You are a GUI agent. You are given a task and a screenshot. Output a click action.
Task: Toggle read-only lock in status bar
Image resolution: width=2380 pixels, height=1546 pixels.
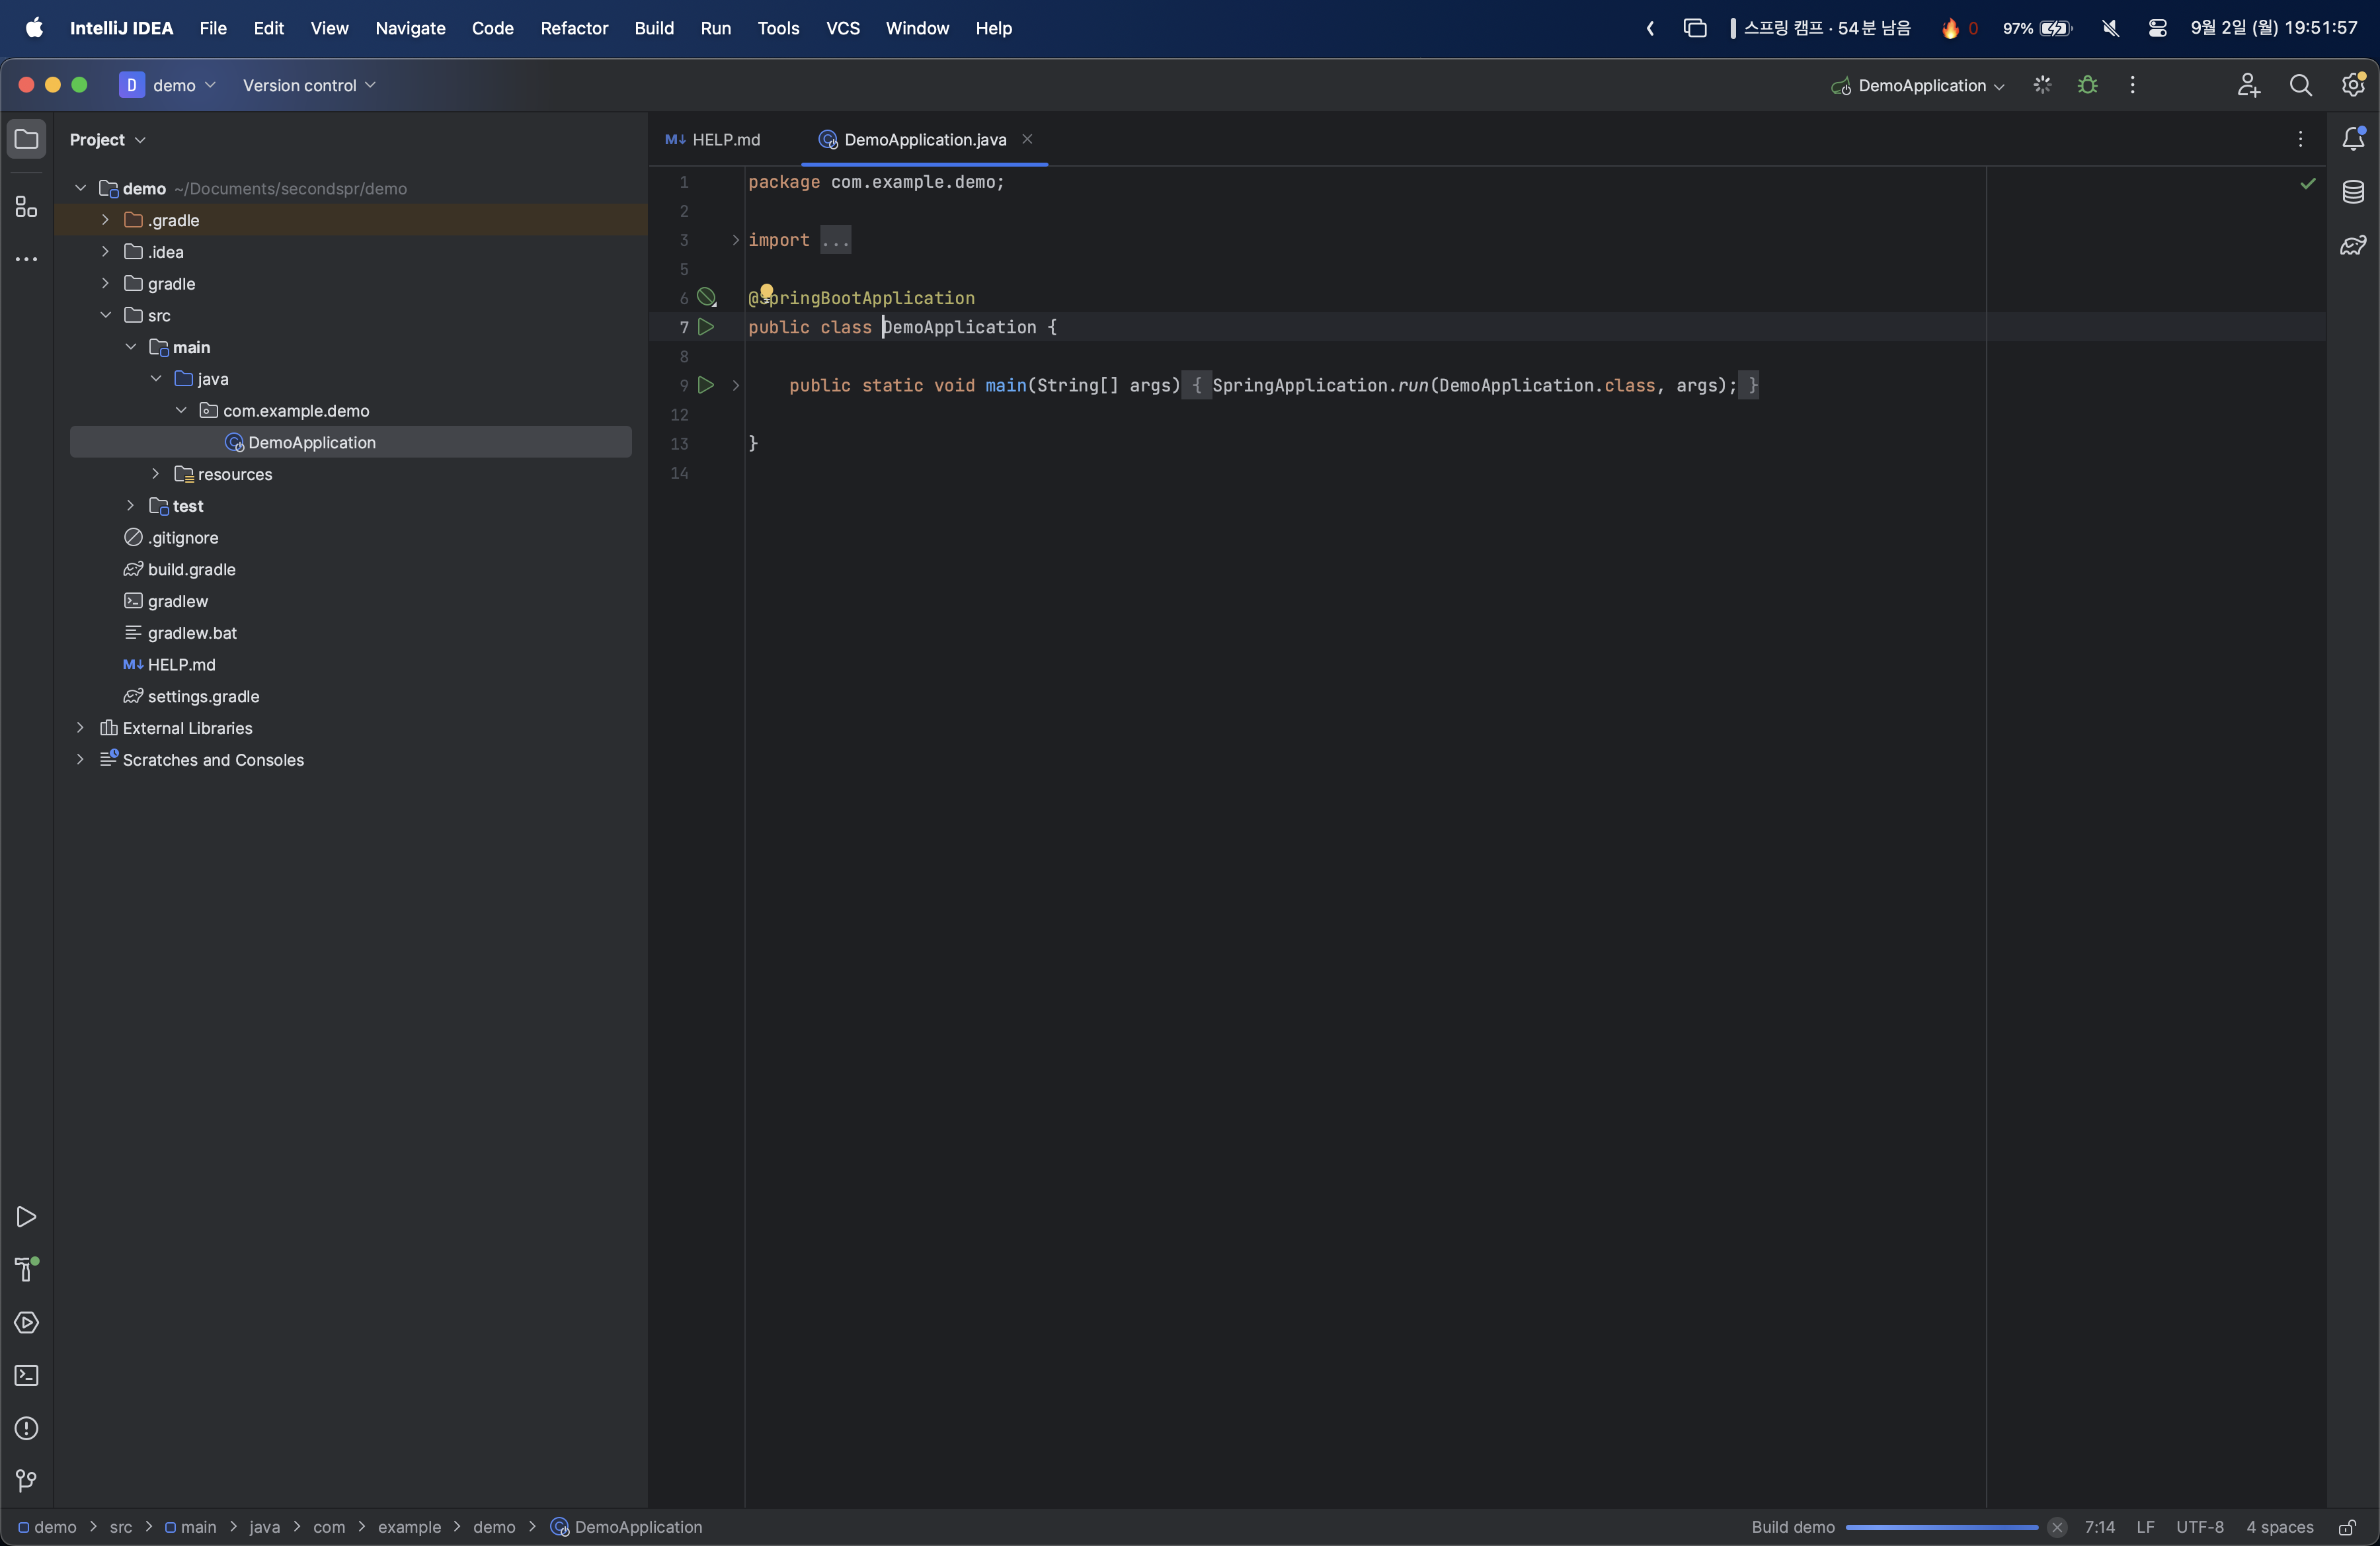pyautogui.click(x=2347, y=1527)
